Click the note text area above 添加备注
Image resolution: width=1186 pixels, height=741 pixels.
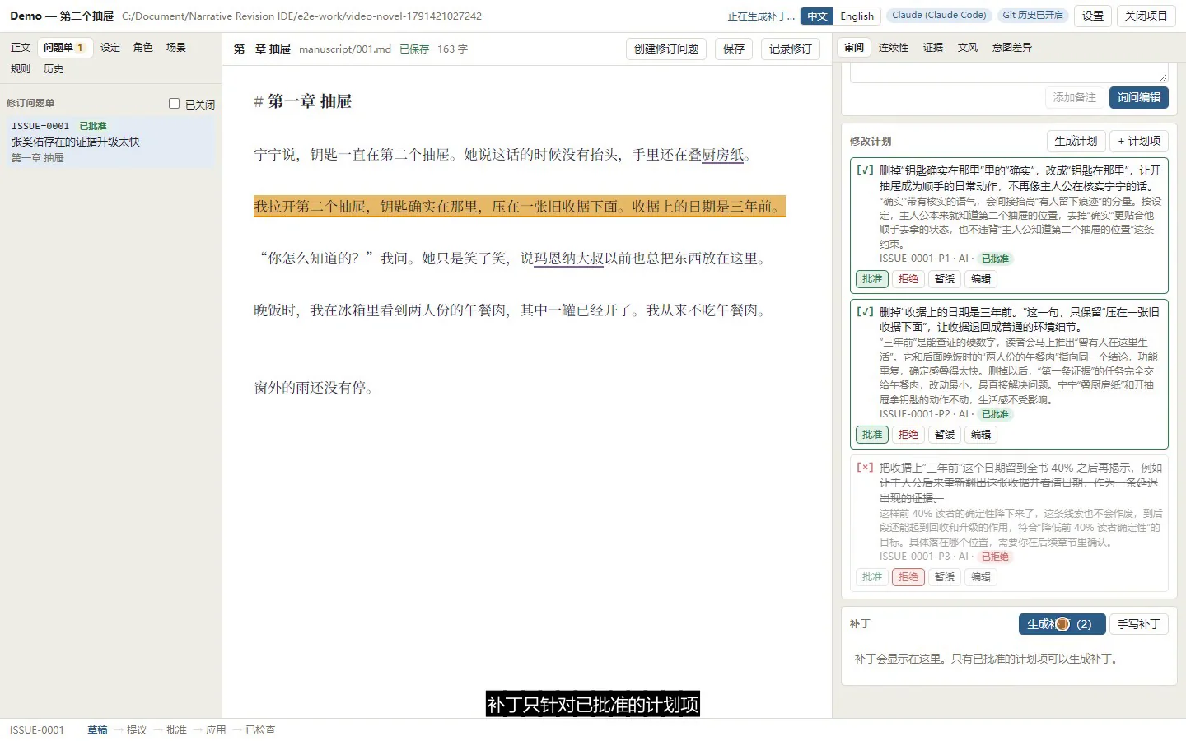(1009, 74)
